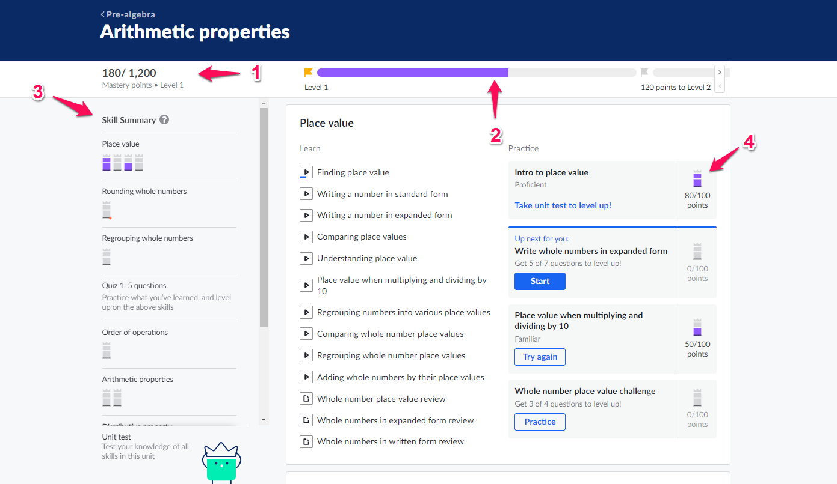Screen dimensions: 837x484
Task: Click right chevron to scroll level progress
Action: point(720,73)
